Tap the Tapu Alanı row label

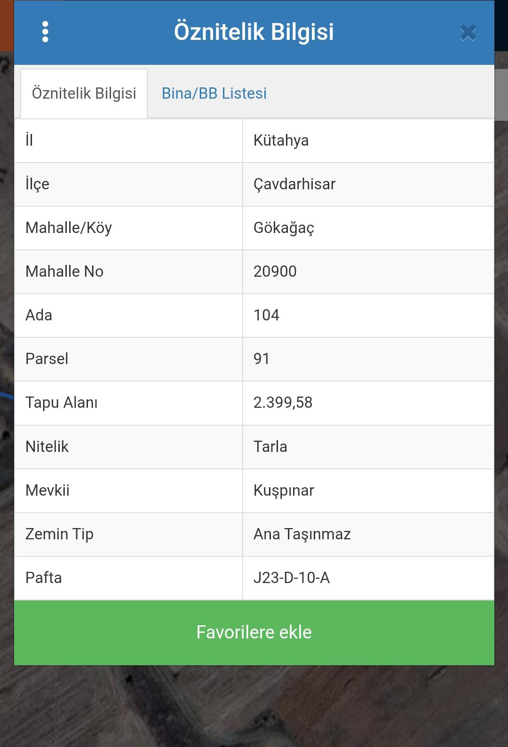(61, 403)
